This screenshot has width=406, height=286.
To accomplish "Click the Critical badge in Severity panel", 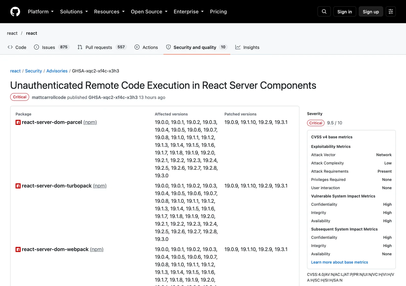I will click(316, 123).
